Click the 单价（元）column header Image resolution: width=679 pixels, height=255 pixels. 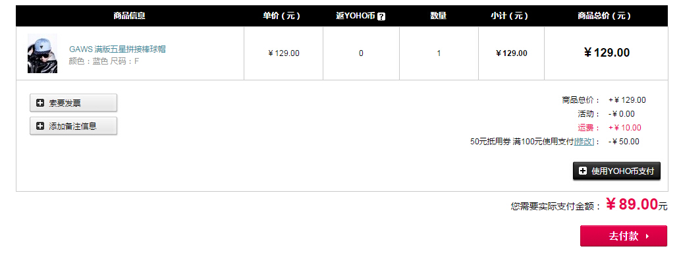click(x=281, y=16)
